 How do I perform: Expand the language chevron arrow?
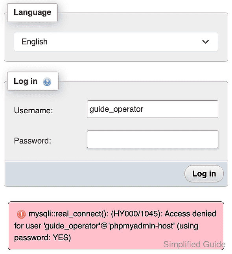click(x=205, y=42)
